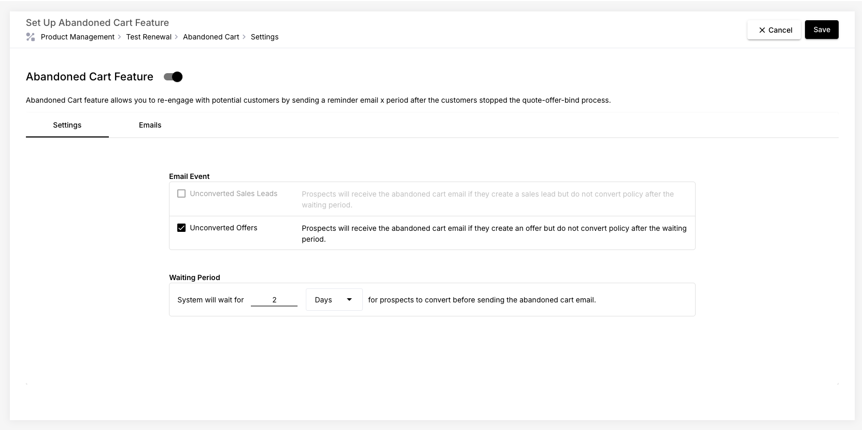Navigate to Test Renewal breadcrumb

pos(149,37)
